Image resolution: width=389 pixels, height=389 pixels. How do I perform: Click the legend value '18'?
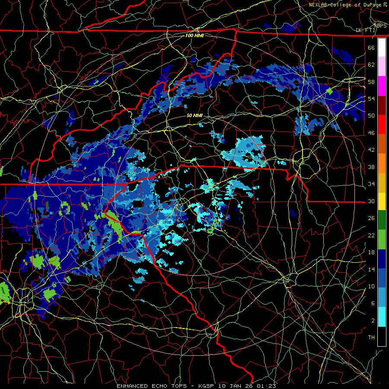click(371, 252)
